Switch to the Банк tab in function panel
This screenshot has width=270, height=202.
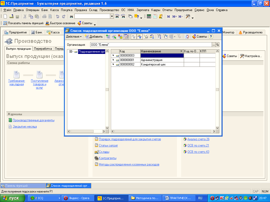[37, 32]
